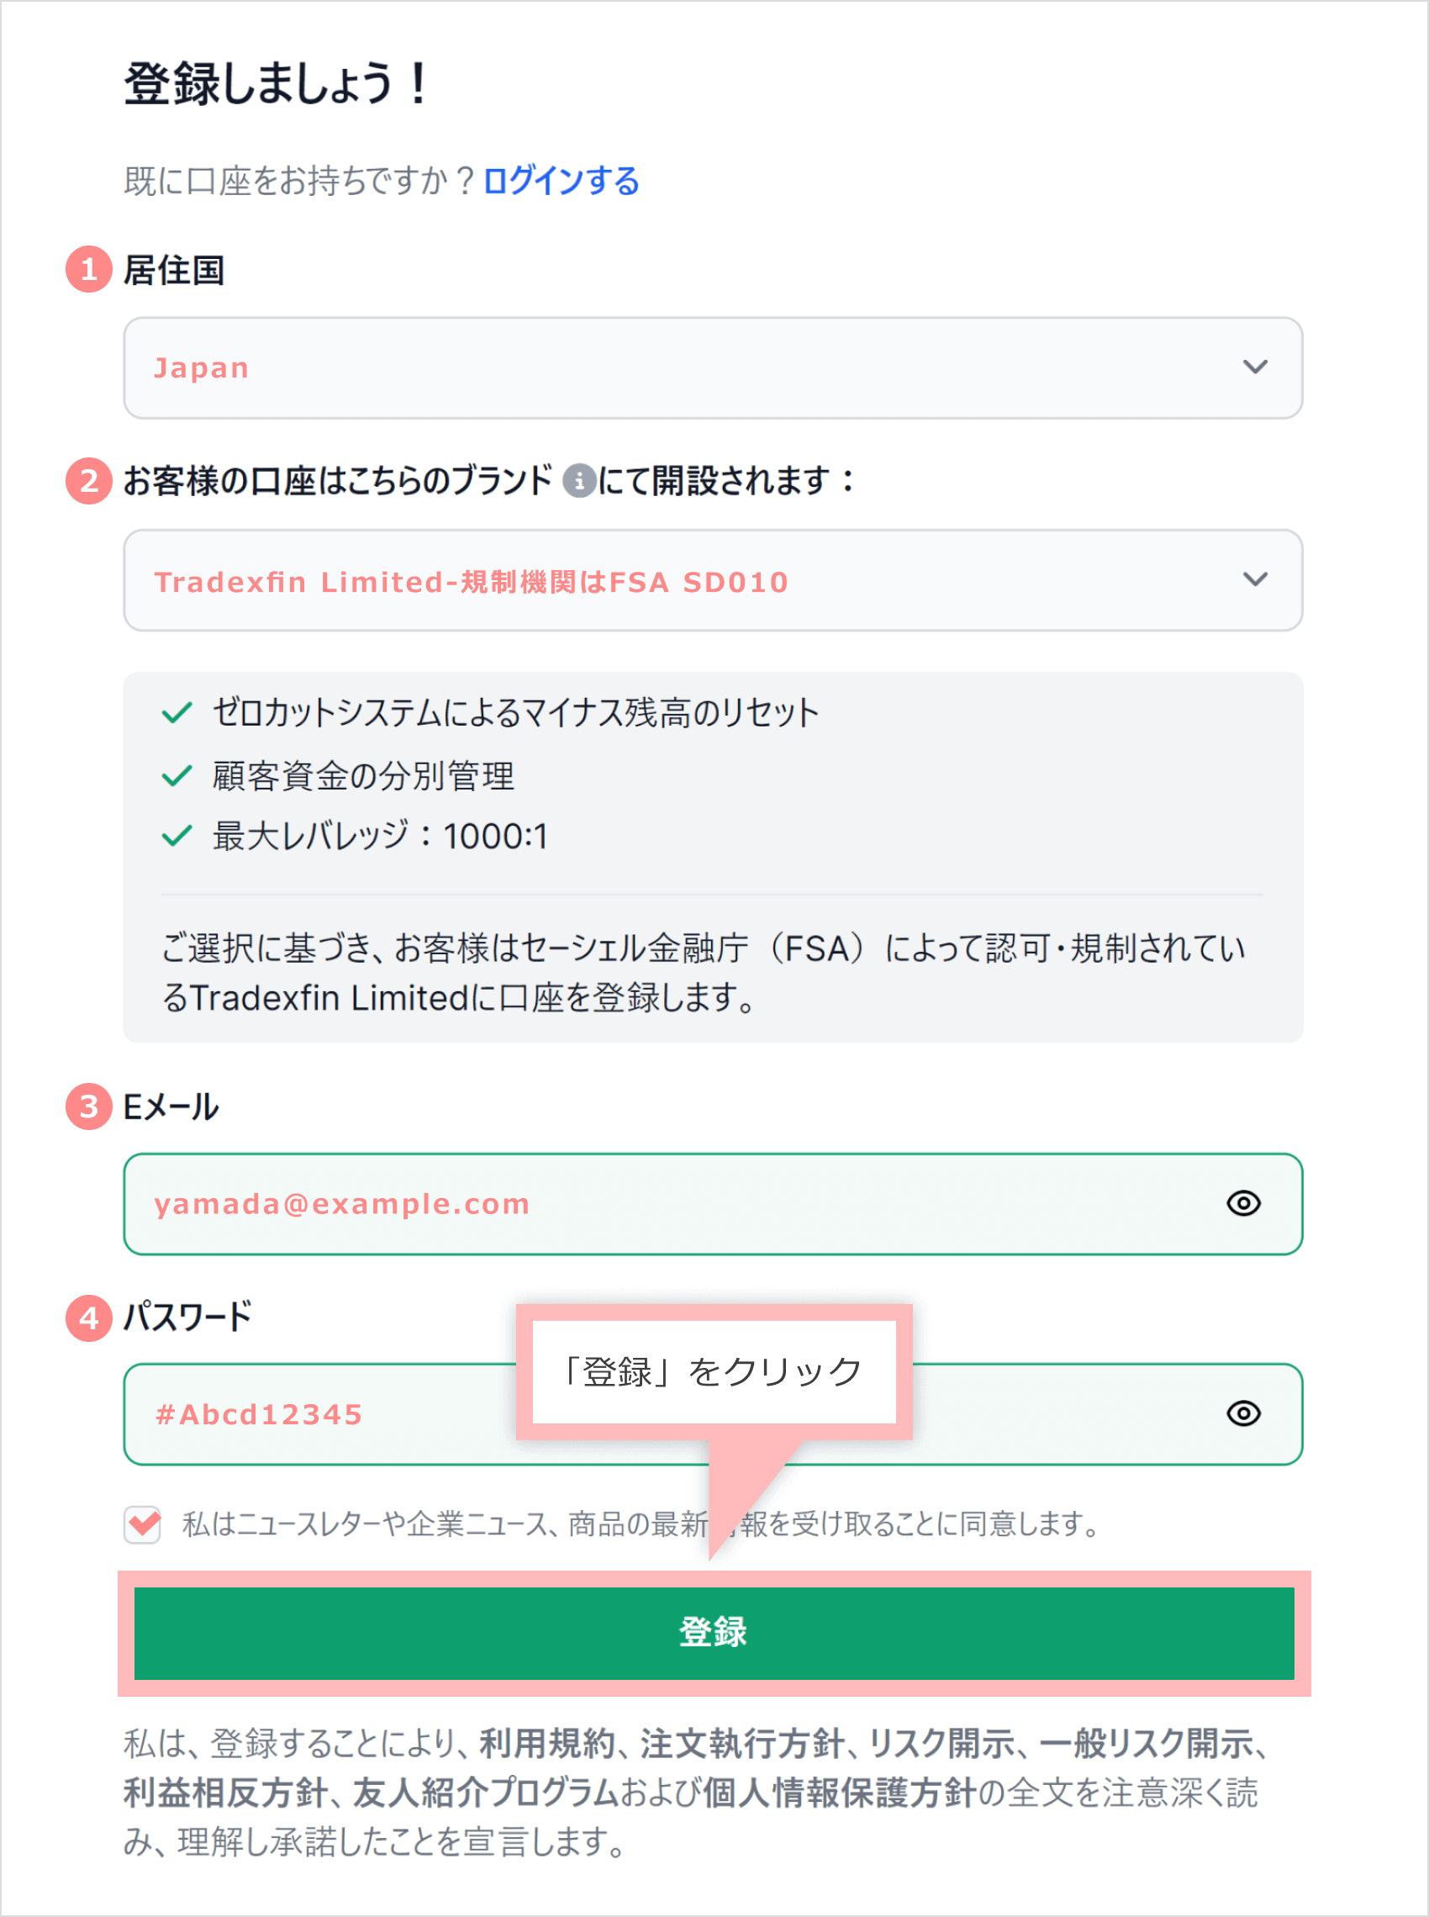Click the green 登録 button

tap(714, 1632)
